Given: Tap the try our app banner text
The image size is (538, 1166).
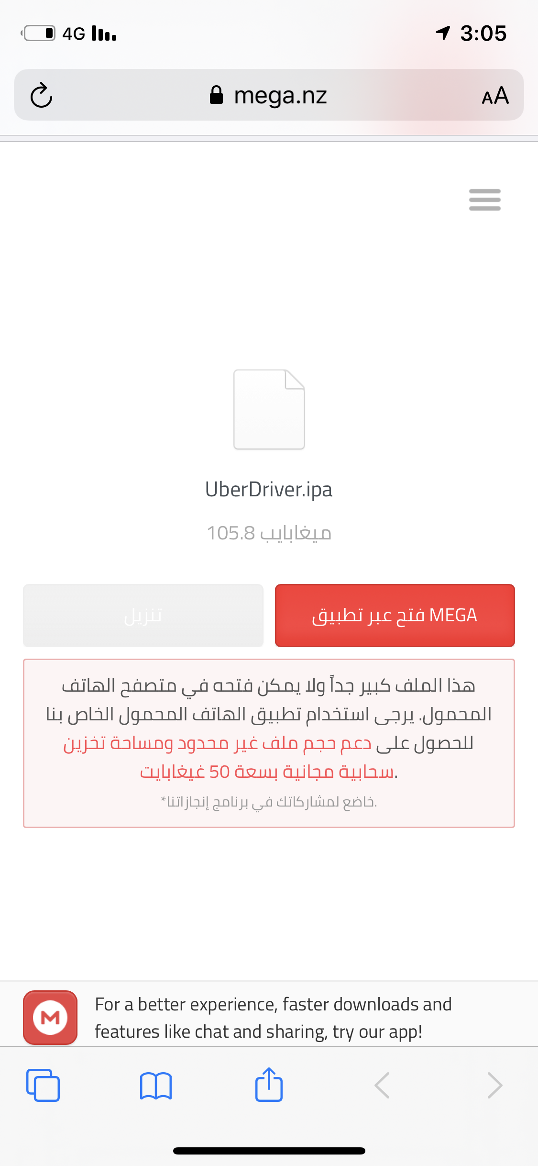Looking at the screenshot, I should [273, 1018].
